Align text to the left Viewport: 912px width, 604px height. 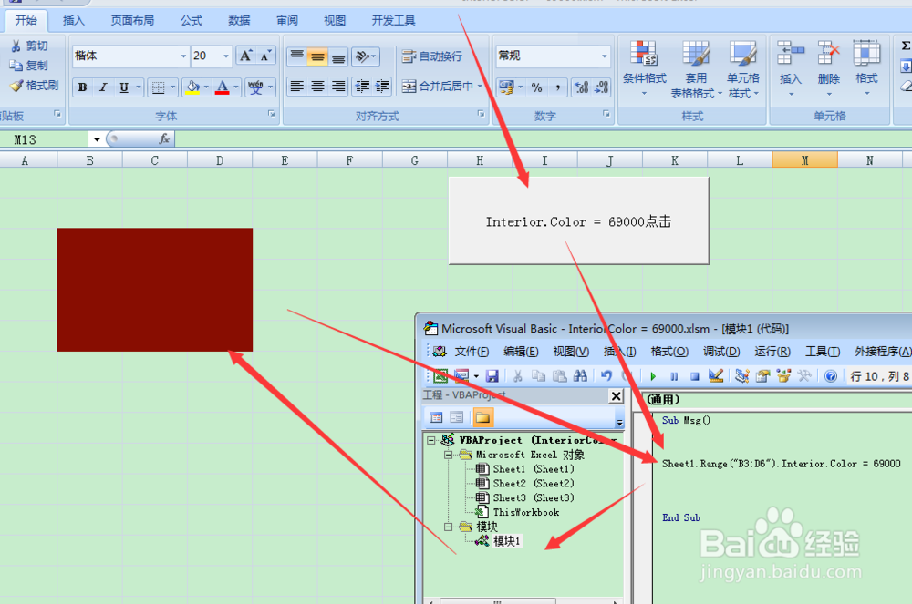pos(296,87)
